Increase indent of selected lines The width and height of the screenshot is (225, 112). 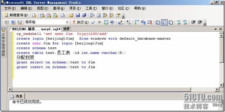click(x=200, y=22)
